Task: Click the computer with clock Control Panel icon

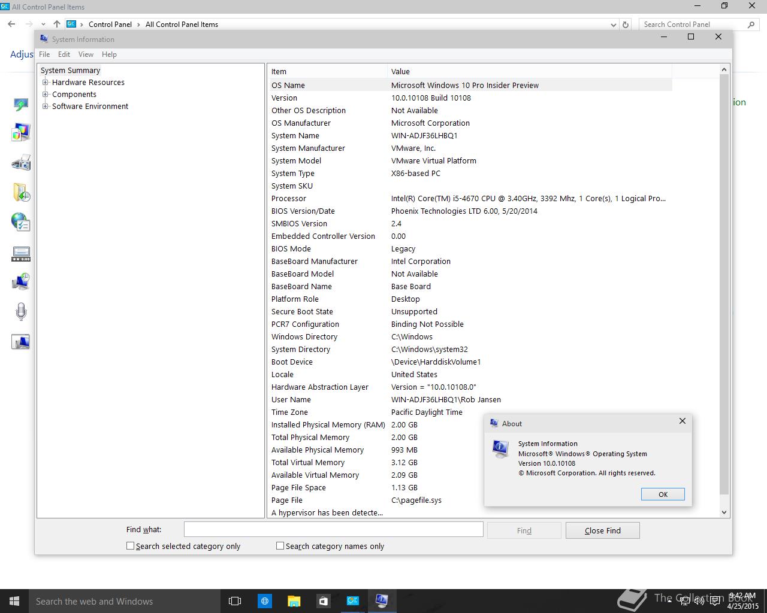Action: 21,282
